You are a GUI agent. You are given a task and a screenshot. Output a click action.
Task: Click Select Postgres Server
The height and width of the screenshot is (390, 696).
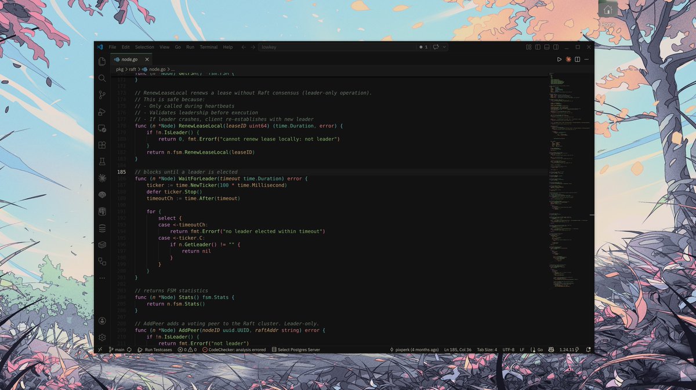295,350
